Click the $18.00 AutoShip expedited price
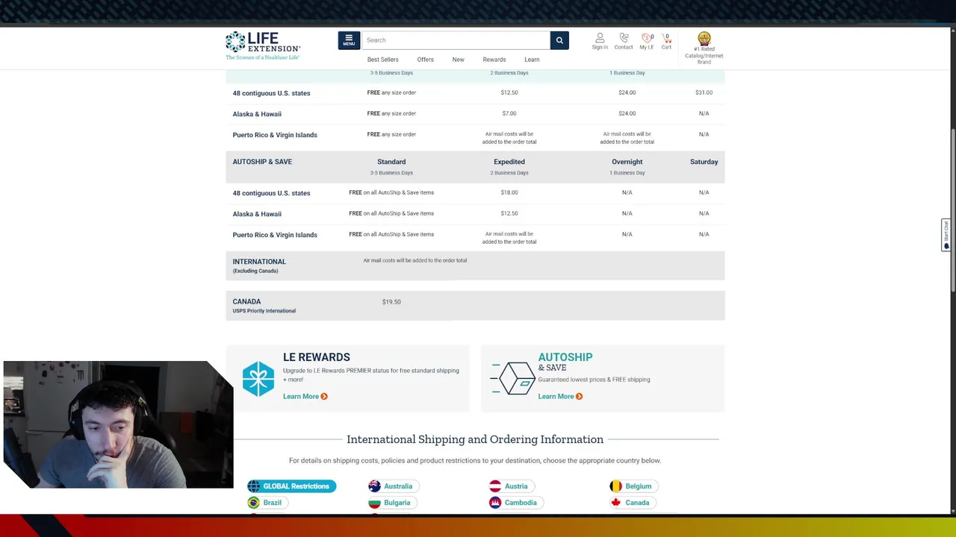956x537 pixels. 509,192
